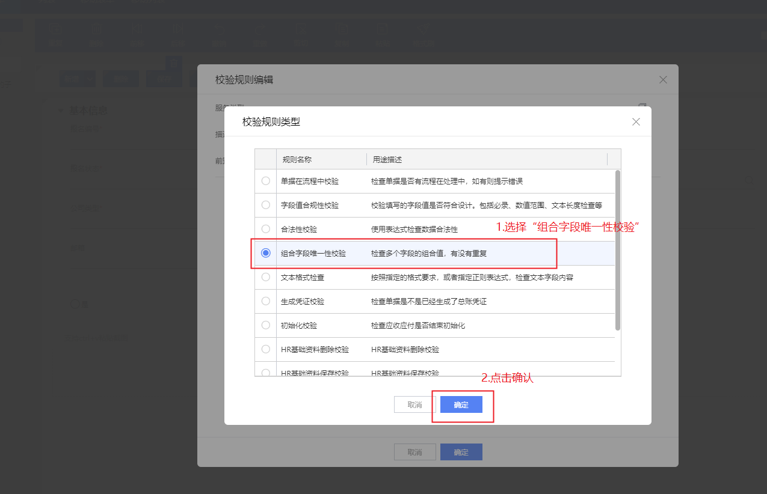The height and width of the screenshot is (494, 767).
Task: Click 取消 in the 校验规则类型 dialog
Action: pos(415,404)
